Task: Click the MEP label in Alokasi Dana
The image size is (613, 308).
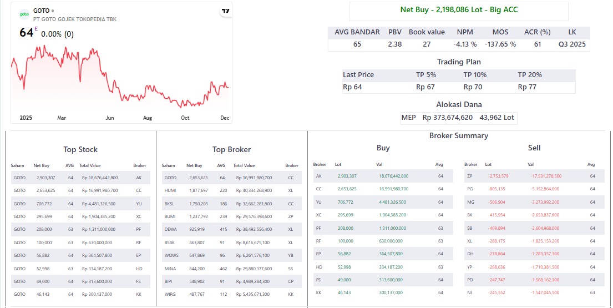Action: (x=408, y=118)
